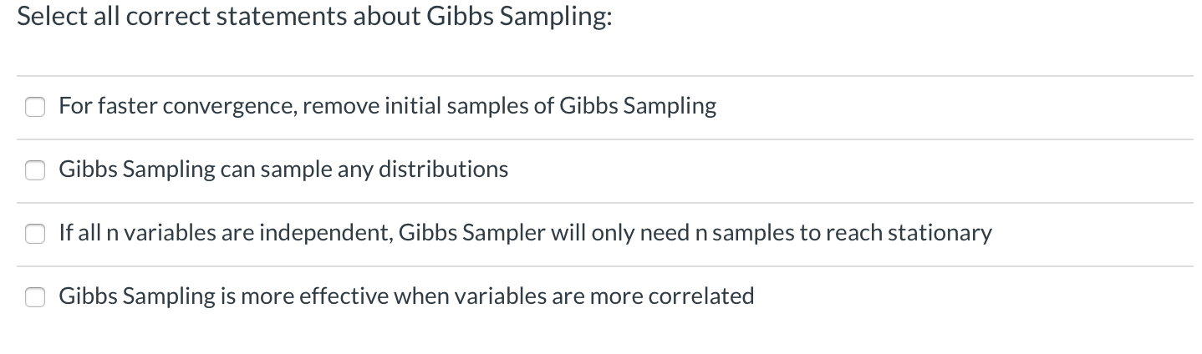Screen dimensions: 1202x354
Task: Click the statement about variables being more correlated
Action: (406, 296)
